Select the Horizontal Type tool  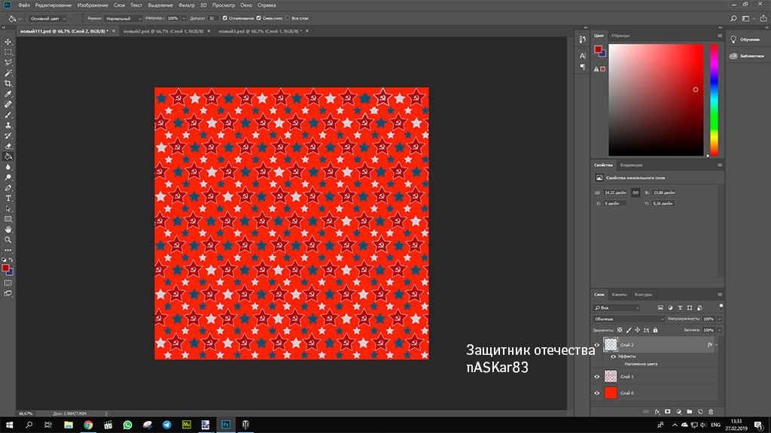tap(8, 198)
